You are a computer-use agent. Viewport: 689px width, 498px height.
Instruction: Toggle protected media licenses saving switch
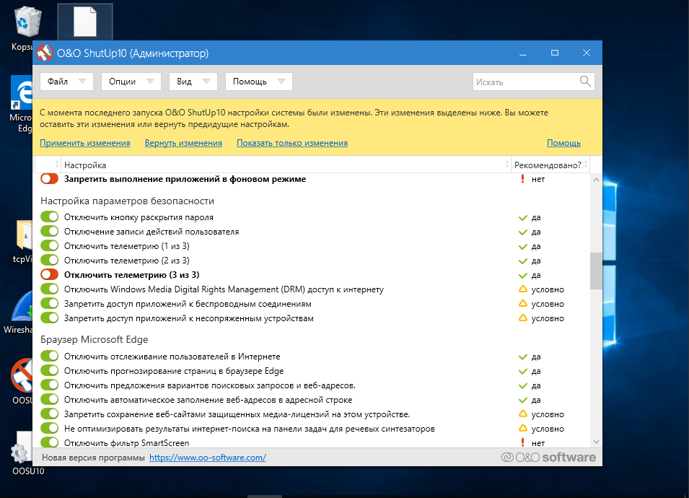click(x=49, y=414)
